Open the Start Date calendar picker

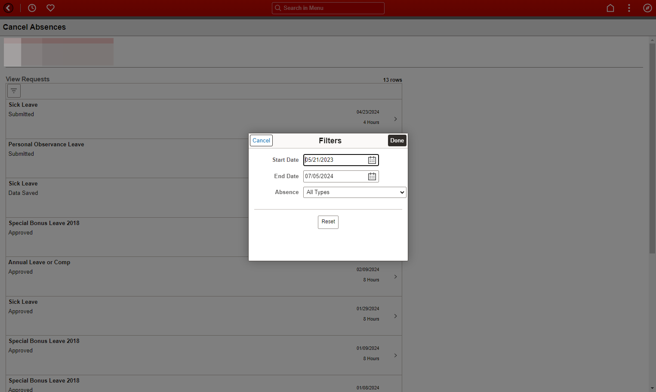click(372, 160)
